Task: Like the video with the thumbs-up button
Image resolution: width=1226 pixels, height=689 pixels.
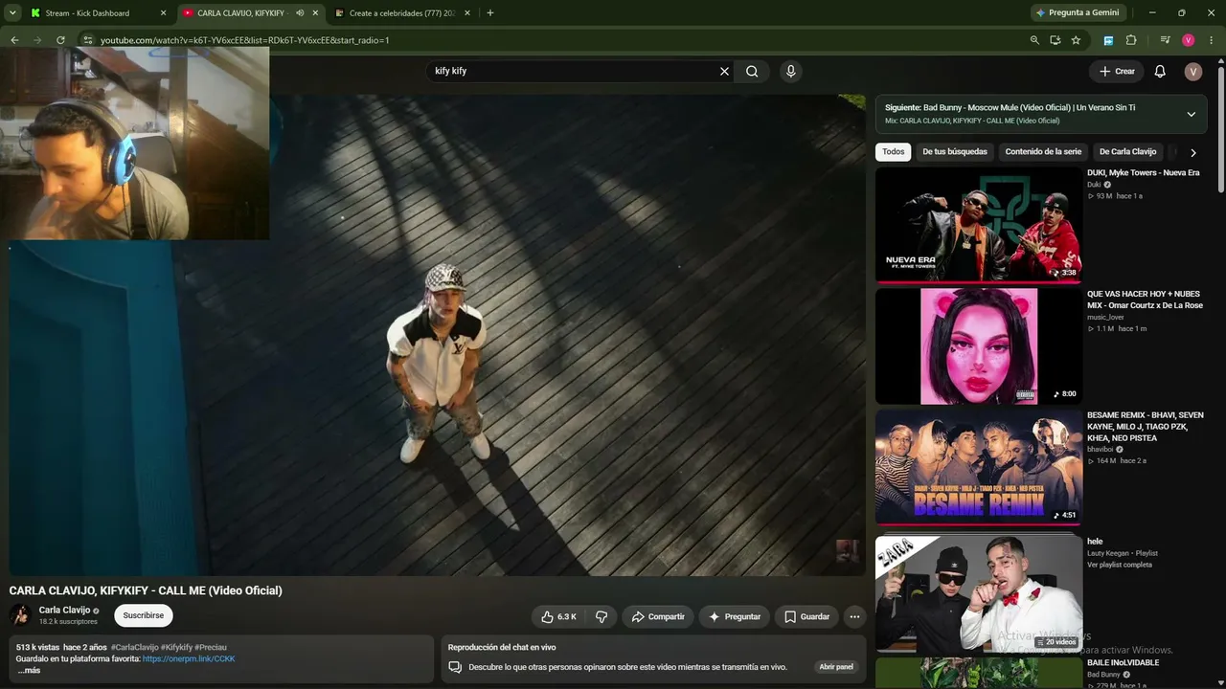Action: point(558,617)
